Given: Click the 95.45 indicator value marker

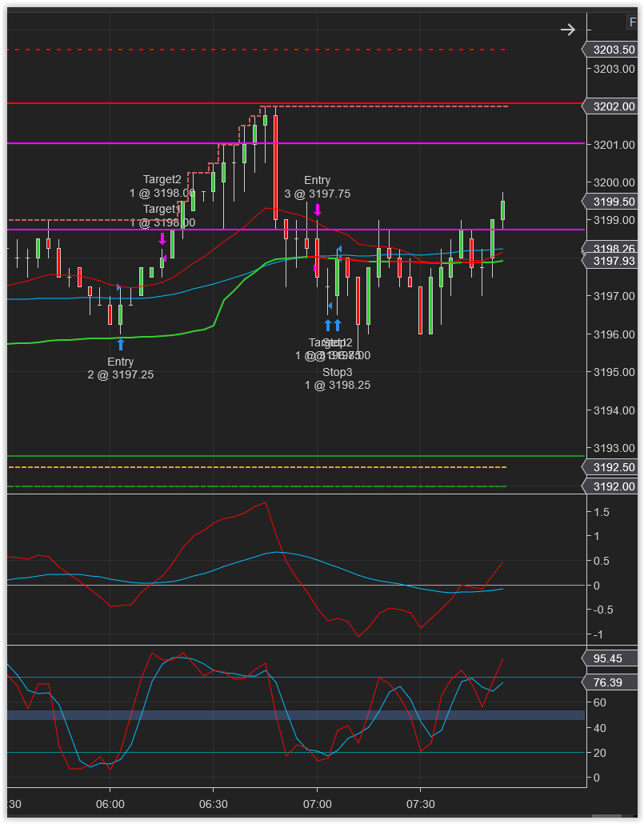Looking at the screenshot, I should tap(610, 658).
